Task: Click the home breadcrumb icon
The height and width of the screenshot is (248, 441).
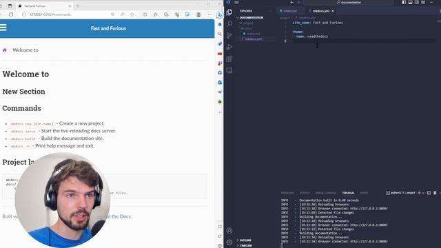Action: (5, 50)
